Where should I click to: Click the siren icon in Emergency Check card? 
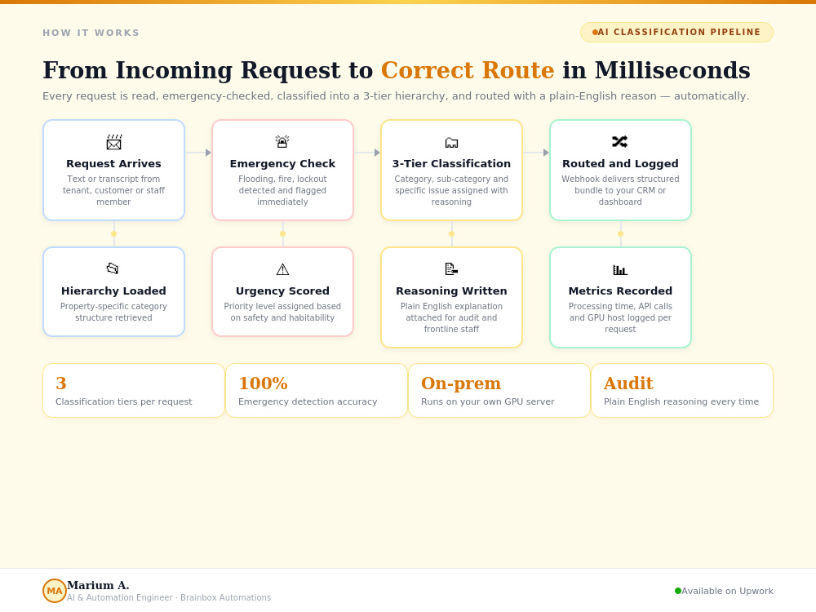(282, 141)
